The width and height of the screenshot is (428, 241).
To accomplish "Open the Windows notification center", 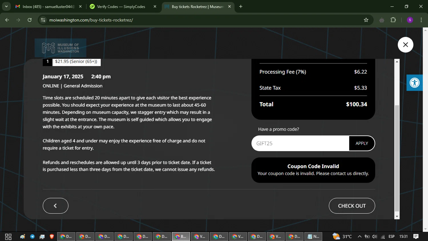I will pyautogui.click(x=416, y=237).
